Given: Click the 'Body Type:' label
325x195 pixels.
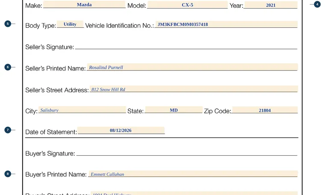Looking at the screenshot, I should pyautogui.click(x=41, y=26).
